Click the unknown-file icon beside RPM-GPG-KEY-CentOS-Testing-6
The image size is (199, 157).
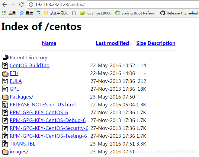point(5,136)
